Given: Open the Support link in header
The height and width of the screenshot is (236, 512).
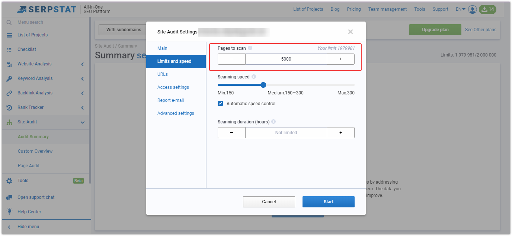Looking at the screenshot, I should coord(440,9).
